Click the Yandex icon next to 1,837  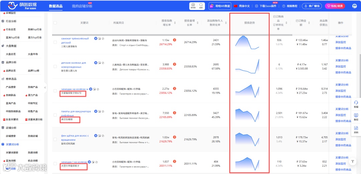click(x=174, y=162)
